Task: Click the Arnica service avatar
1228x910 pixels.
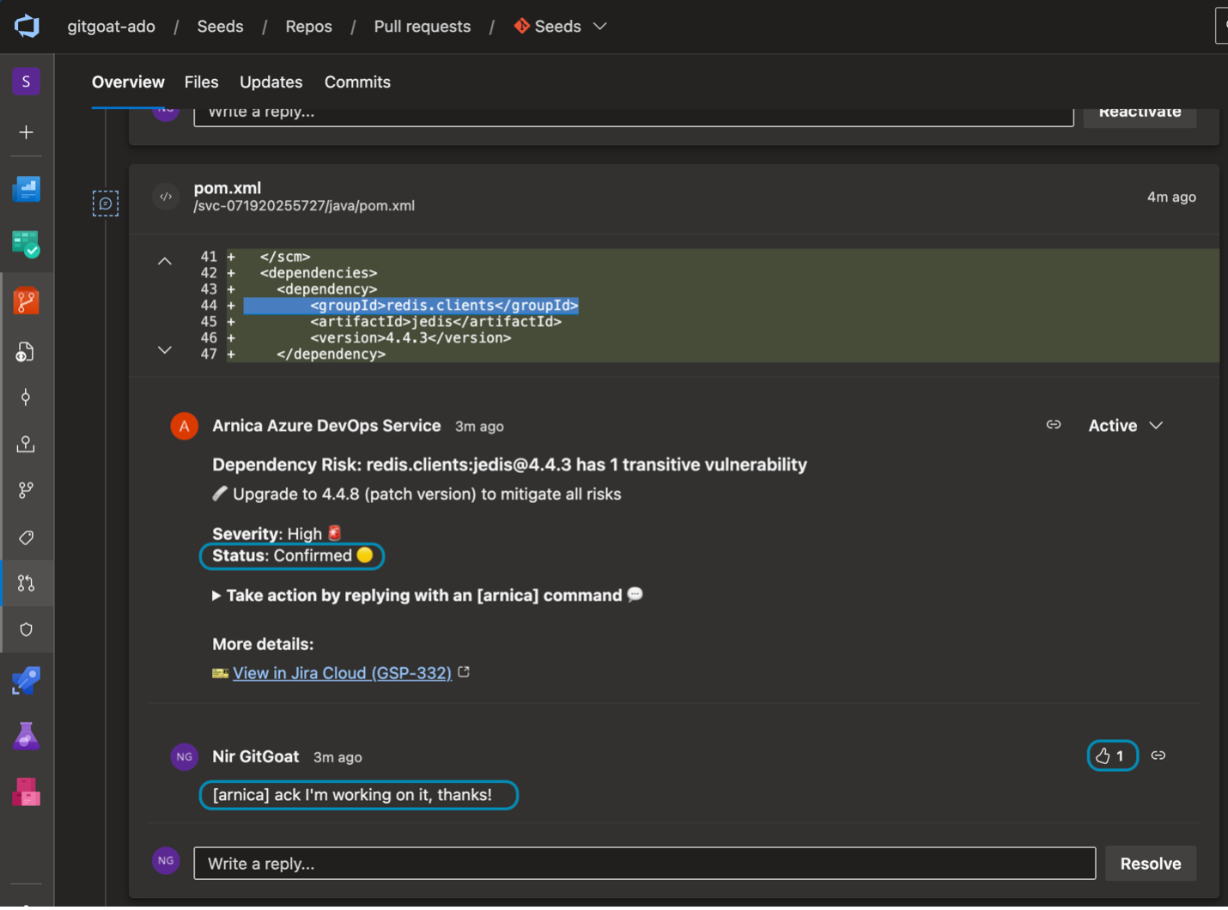Action: [x=184, y=426]
